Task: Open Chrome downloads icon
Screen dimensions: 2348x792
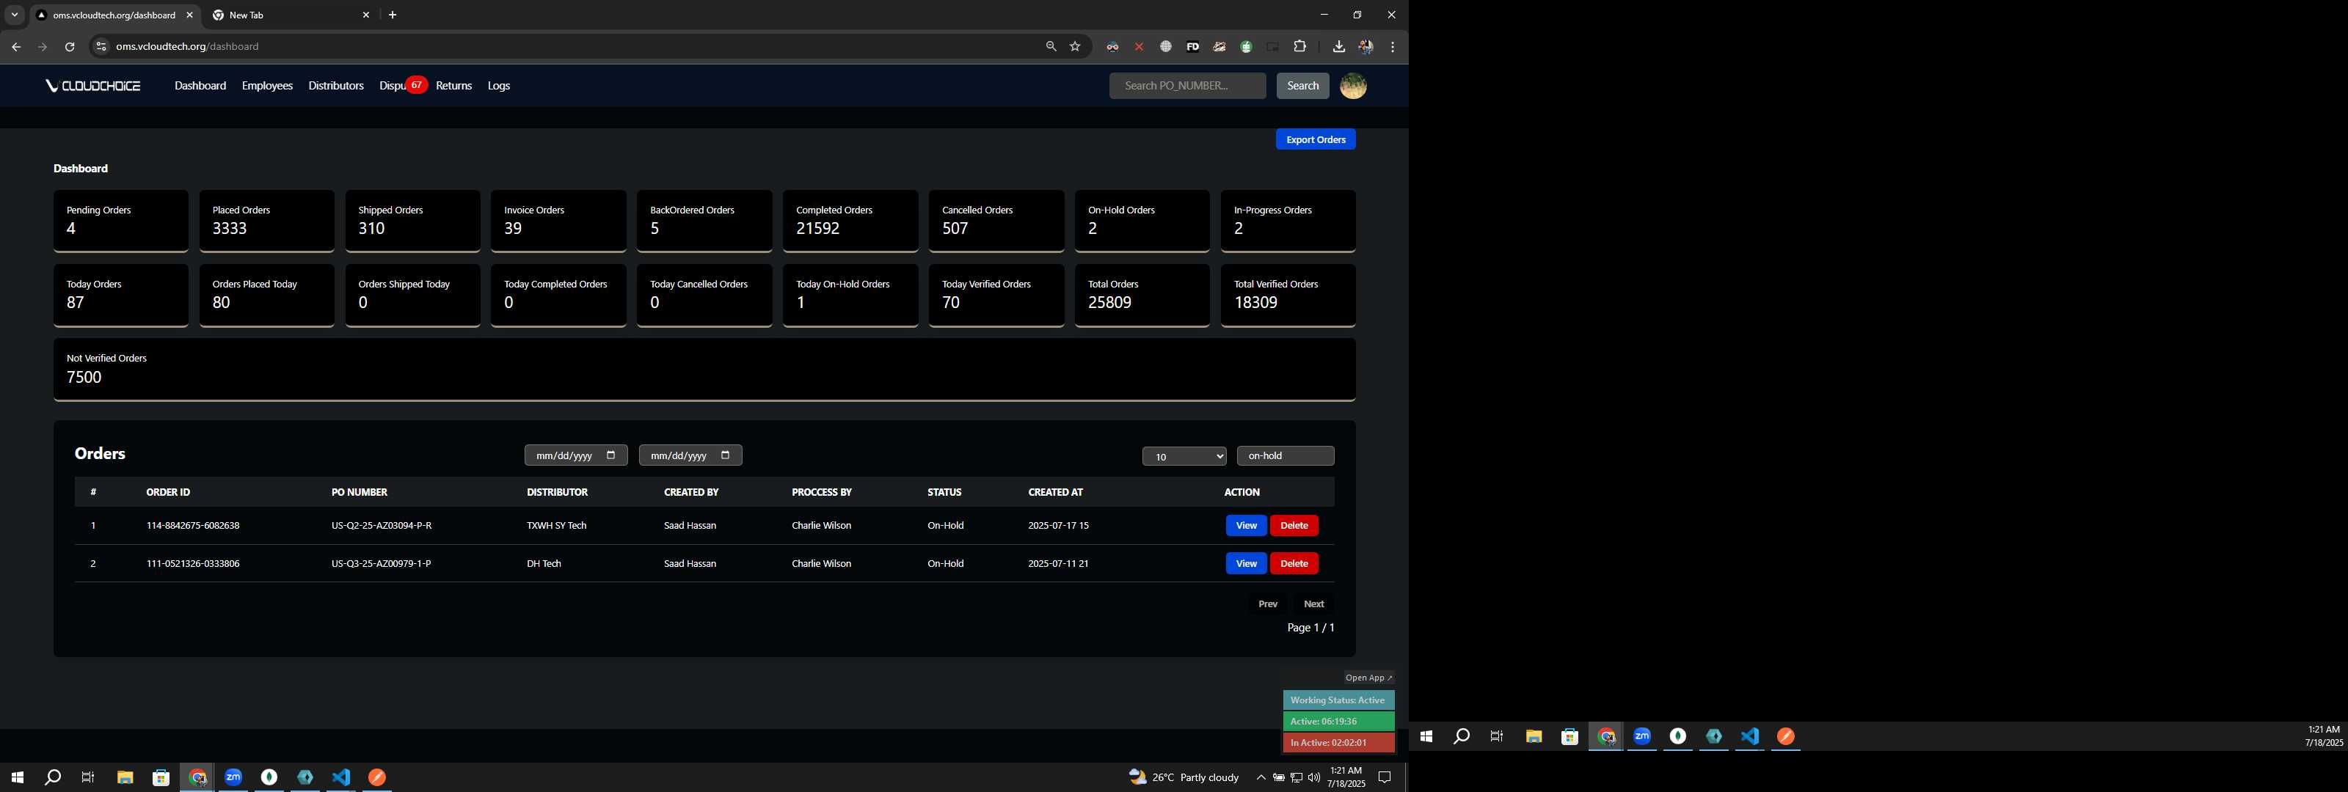Action: [x=1338, y=46]
